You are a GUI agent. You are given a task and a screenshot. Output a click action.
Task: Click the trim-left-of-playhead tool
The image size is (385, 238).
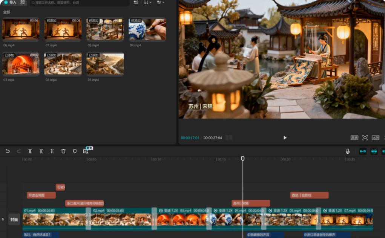tap(41, 151)
